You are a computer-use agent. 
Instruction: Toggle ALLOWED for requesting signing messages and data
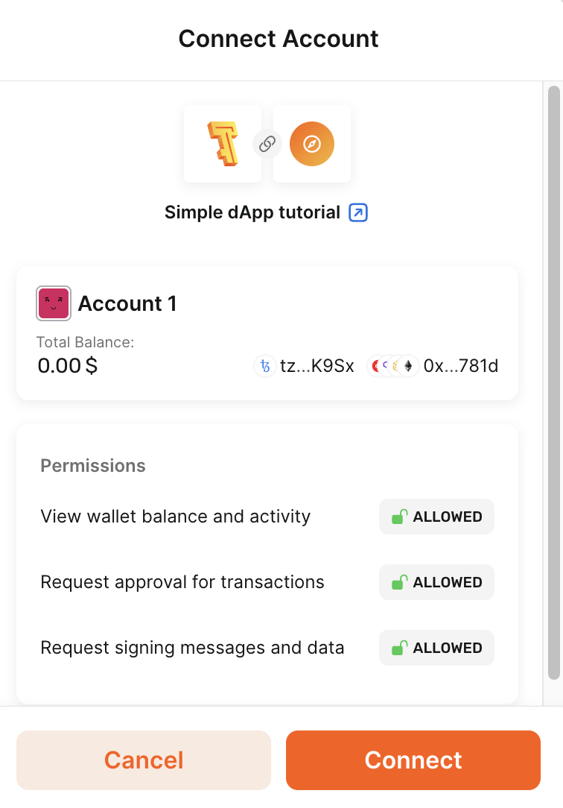click(x=436, y=648)
